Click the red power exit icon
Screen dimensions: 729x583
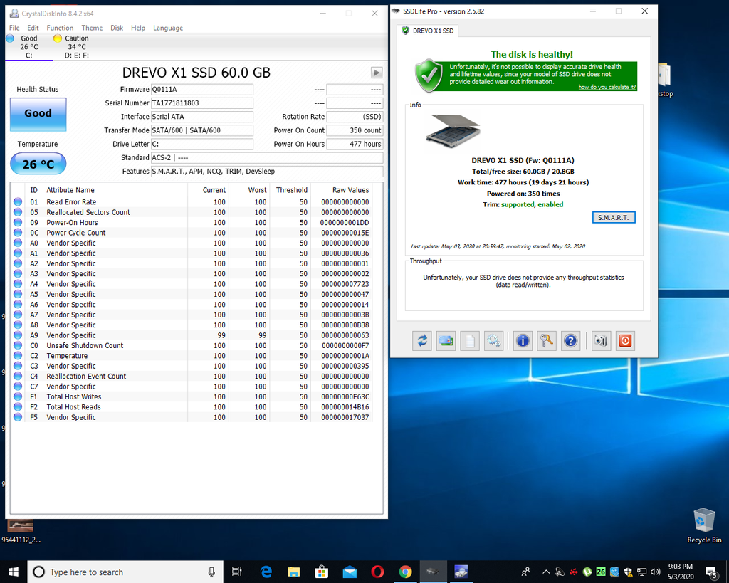coord(625,341)
